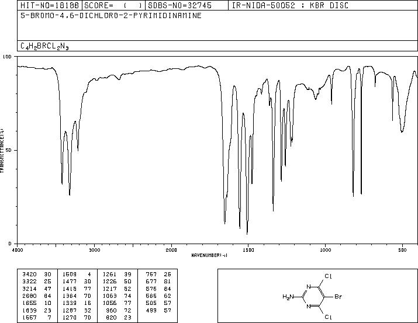This screenshot has width=418, height=323.
Task: Click the lower Cl atom in structure
Action: (x=328, y=317)
